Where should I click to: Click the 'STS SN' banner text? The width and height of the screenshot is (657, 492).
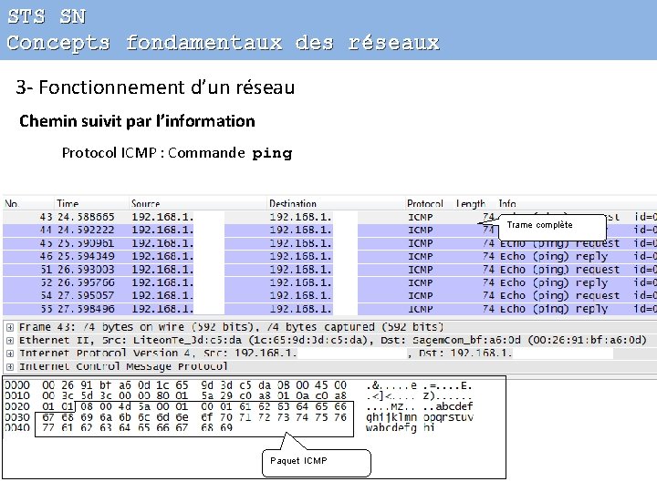[47, 16]
